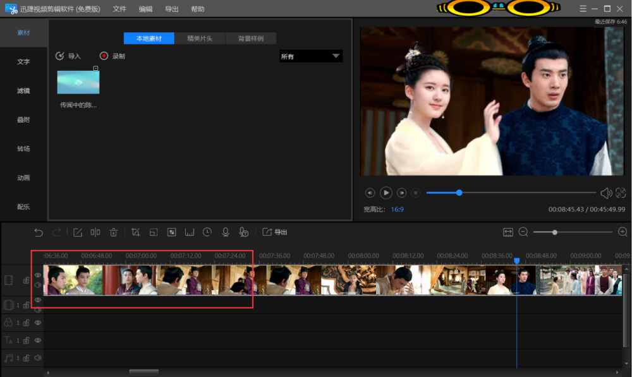Click the trash delete icon
This screenshot has width=632, height=377.
pyautogui.click(x=114, y=232)
